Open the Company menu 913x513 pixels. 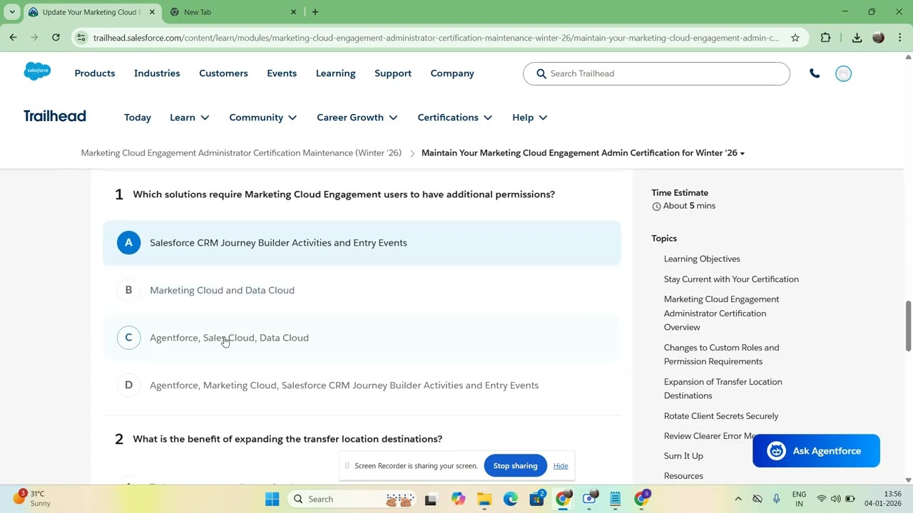click(452, 73)
